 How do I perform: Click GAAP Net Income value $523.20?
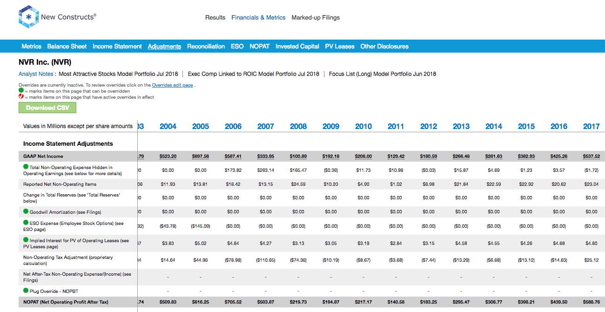click(x=168, y=156)
